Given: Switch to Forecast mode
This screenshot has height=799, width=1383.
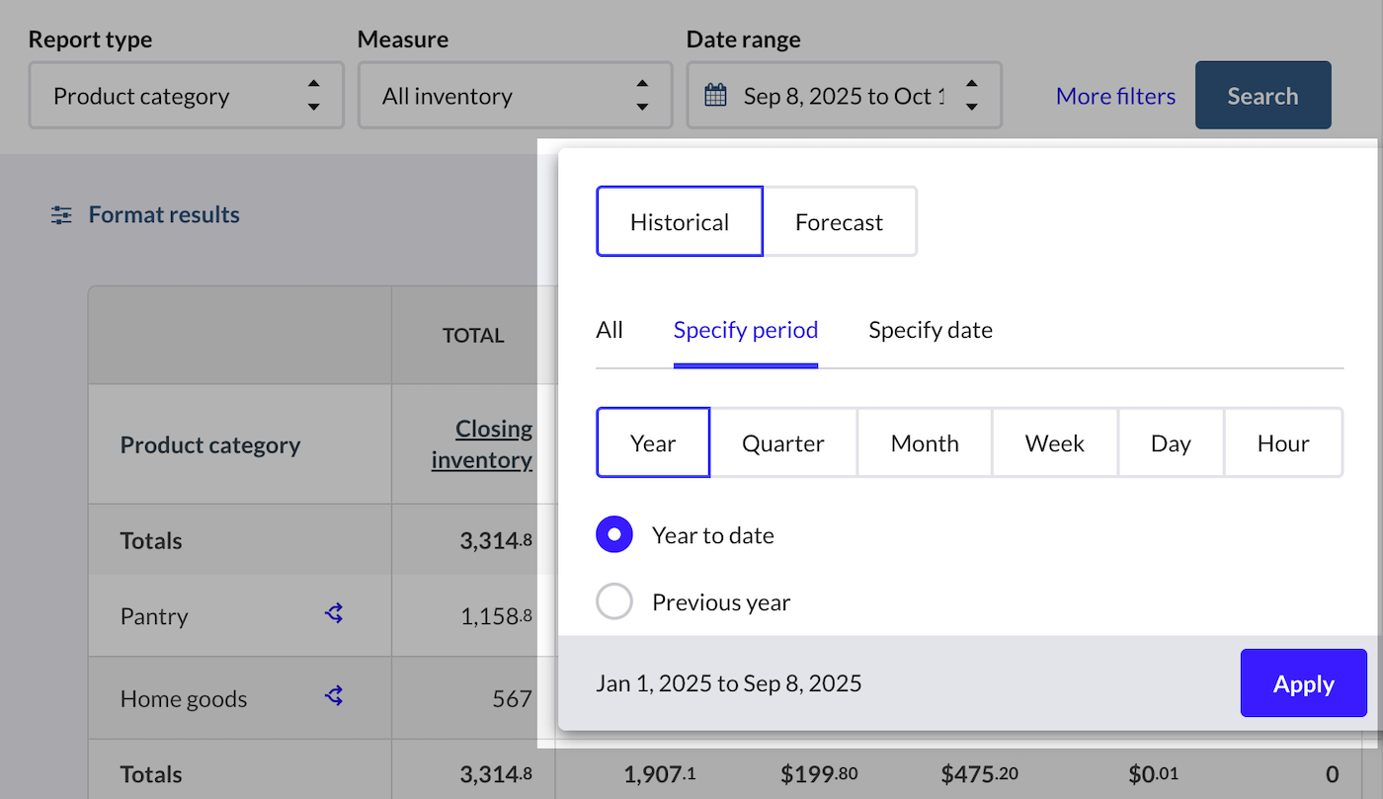Looking at the screenshot, I should 839,221.
